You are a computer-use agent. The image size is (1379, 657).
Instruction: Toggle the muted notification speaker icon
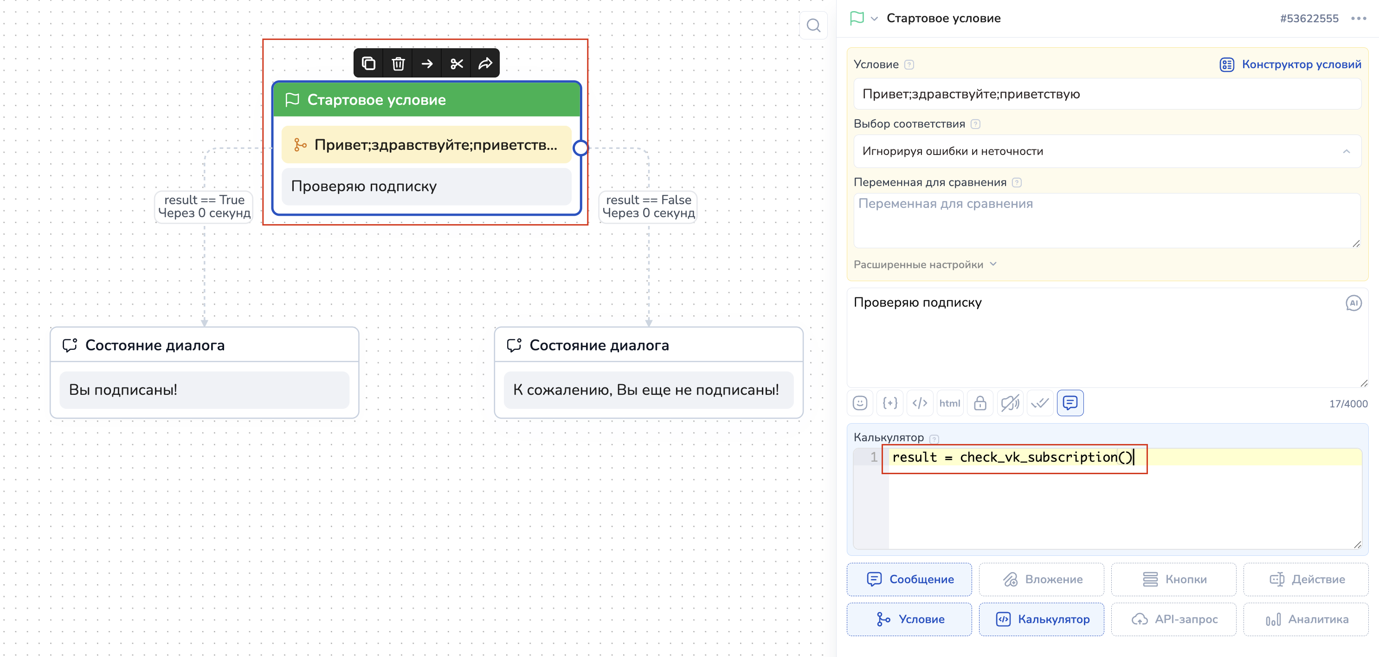pyautogui.click(x=1010, y=403)
